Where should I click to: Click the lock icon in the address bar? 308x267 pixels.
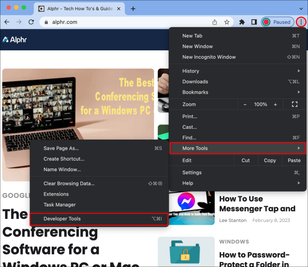(x=46, y=22)
